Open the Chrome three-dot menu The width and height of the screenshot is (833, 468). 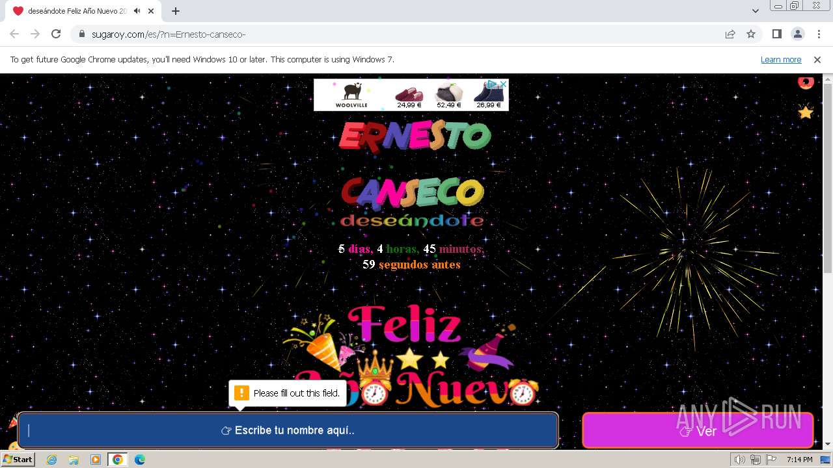tap(819, 34)
